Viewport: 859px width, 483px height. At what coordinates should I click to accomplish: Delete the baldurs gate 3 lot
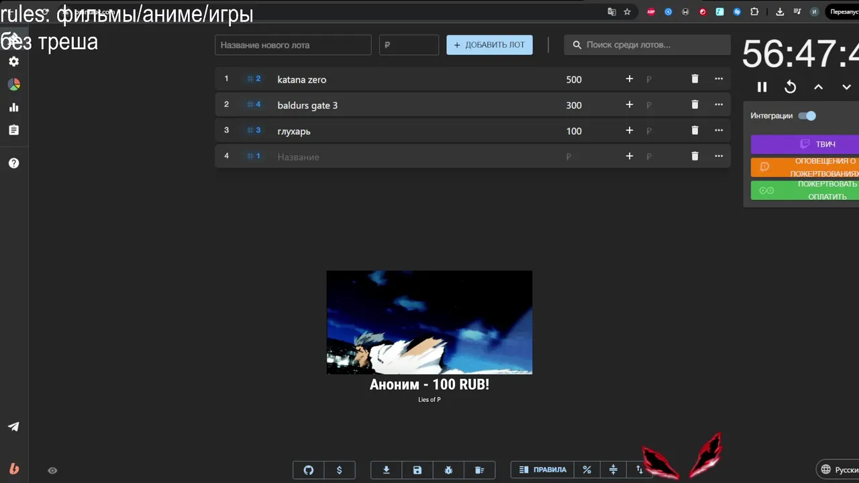pyautogui.click(x=695, y=105)
